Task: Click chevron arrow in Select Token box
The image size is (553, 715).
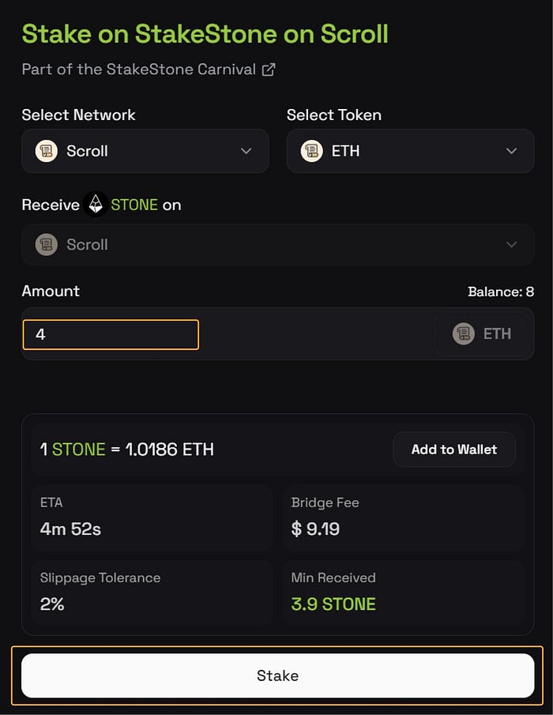Action: [x=511, y=151]
